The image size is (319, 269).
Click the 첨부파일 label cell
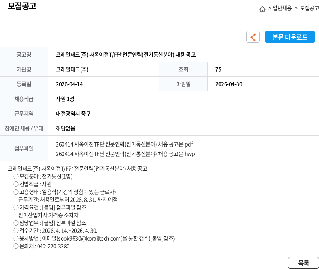[24, 148]
